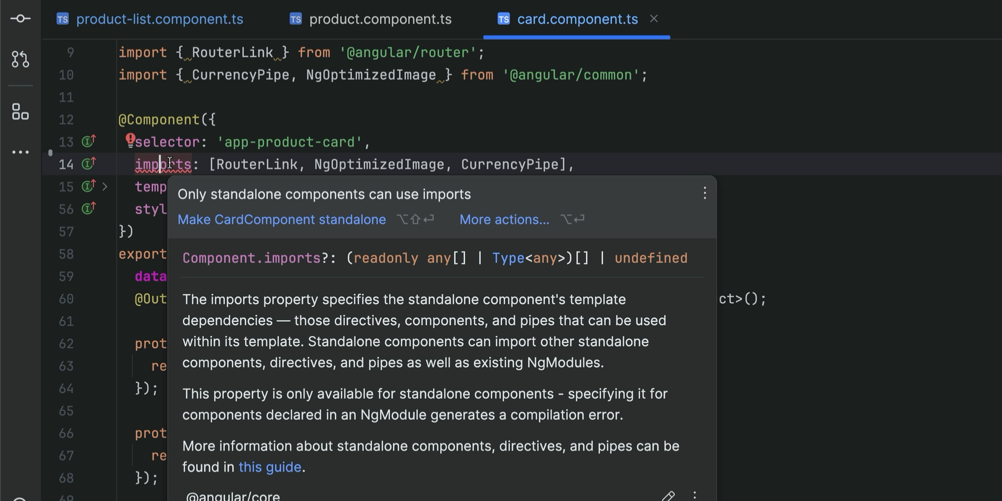1002x501 pixels.
Task: Click the gutter override icon on line 14
Action: 89,164
